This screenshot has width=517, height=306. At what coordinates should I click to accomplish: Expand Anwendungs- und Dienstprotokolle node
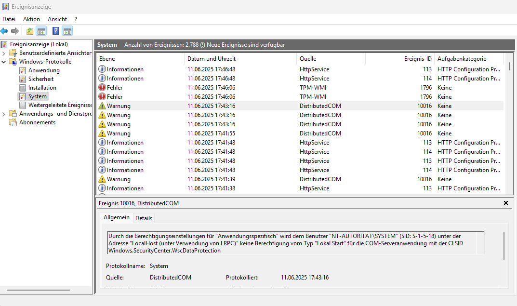(4, 114)
